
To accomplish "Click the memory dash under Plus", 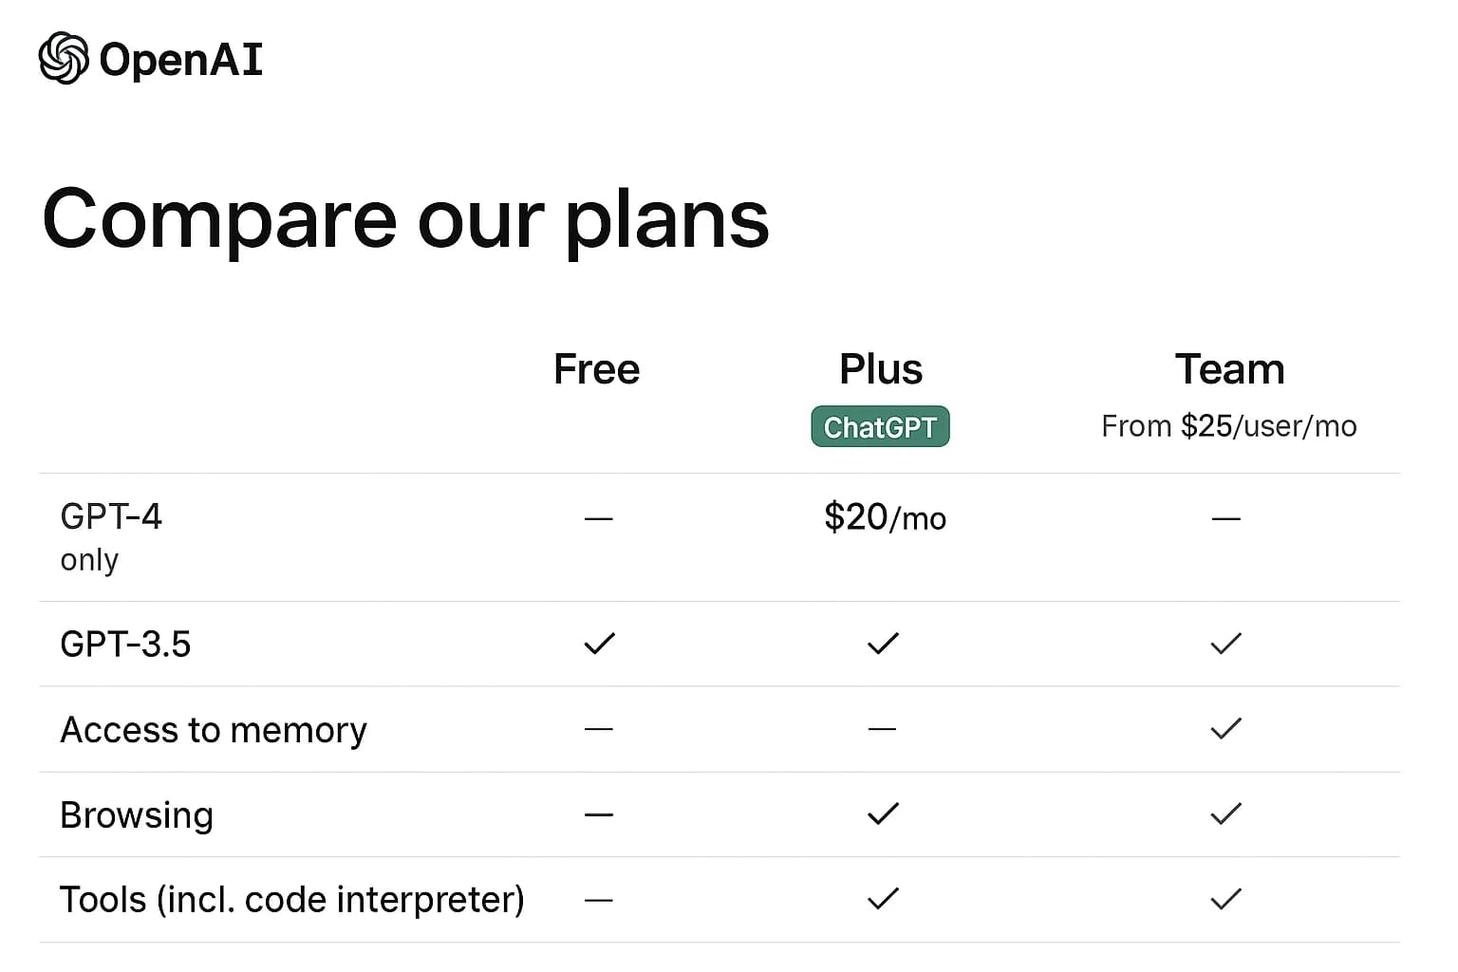I will click(882, 729).
